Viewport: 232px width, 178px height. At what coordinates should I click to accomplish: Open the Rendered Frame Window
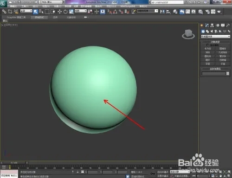[213, 12]
